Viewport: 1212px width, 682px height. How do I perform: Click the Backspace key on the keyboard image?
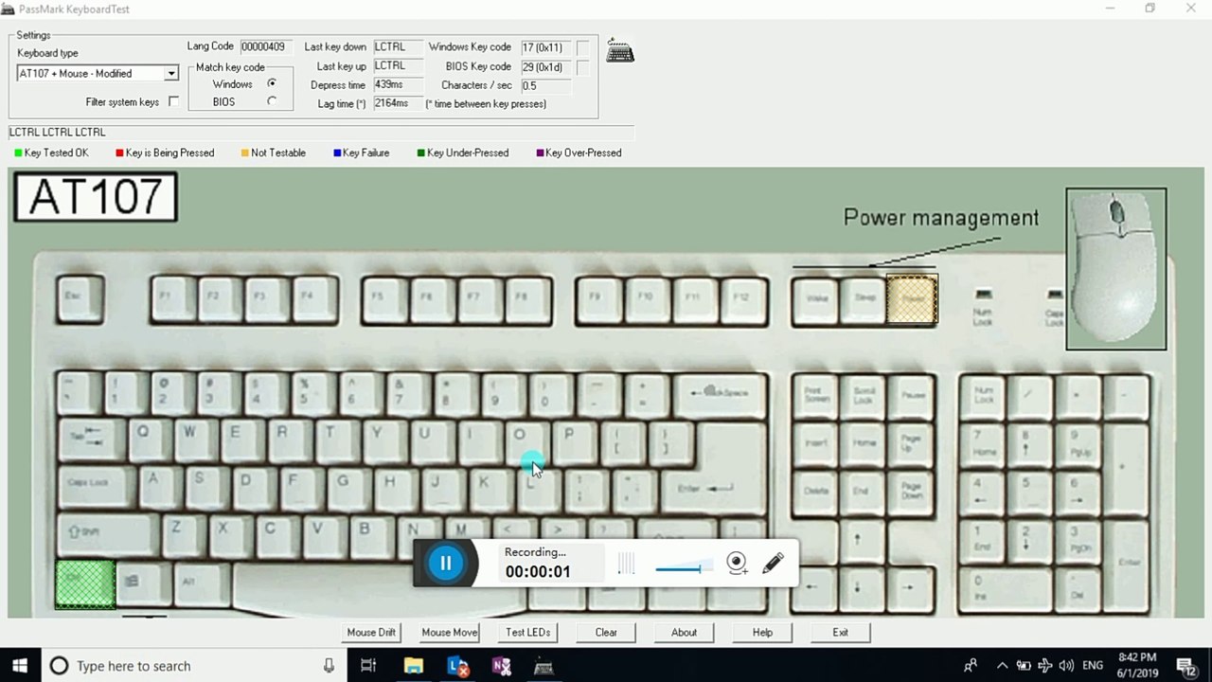(719, 393)
